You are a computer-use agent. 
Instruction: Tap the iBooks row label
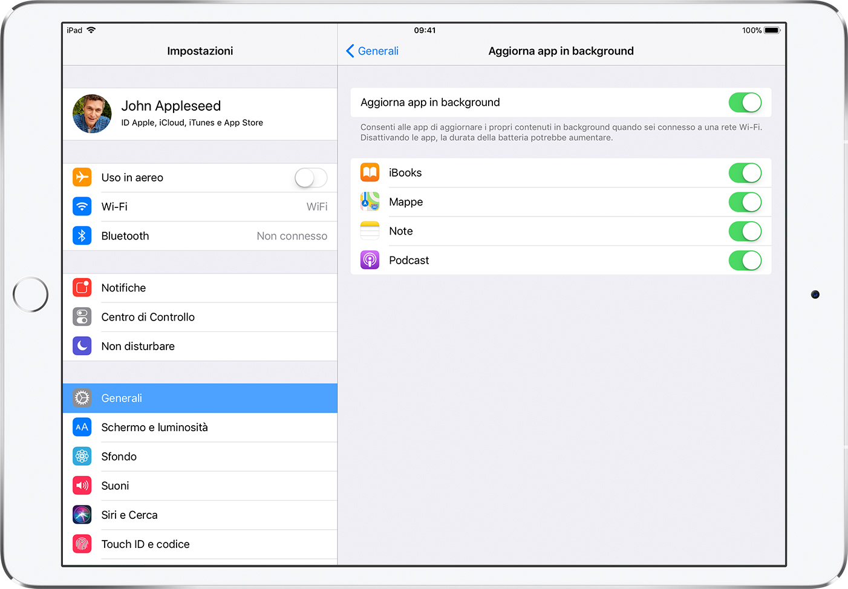pos(405,173)
